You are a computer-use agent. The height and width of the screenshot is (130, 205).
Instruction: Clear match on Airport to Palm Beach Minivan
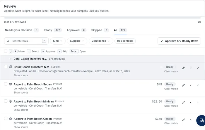click(x=171, y=106)
